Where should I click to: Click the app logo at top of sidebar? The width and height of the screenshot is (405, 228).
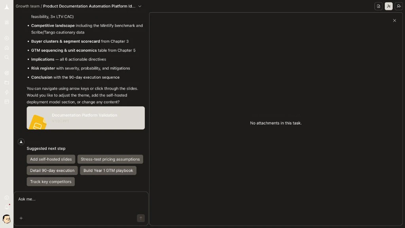pyautogui.click(x=7, y=6)
